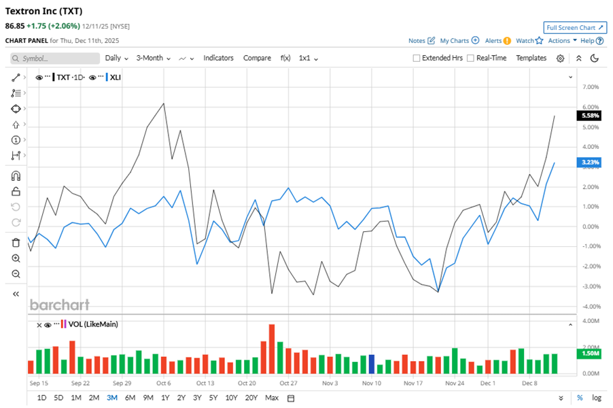The image size is (613, 408).
Task: Switch to dark mode moon icon
Action: point(594,58)
